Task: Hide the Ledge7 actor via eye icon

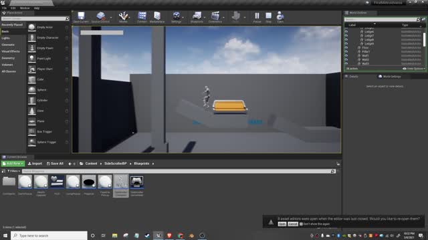Action: point(346,35)
